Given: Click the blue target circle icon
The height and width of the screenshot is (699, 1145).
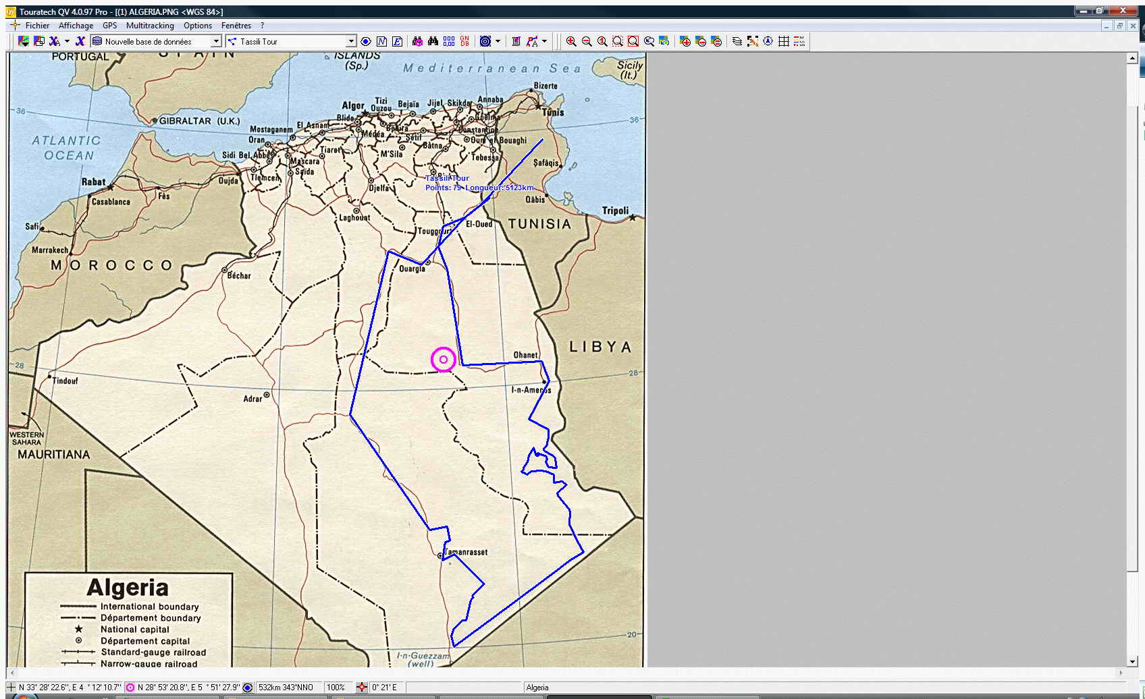Looking at the screenshot, I should 485,41.
